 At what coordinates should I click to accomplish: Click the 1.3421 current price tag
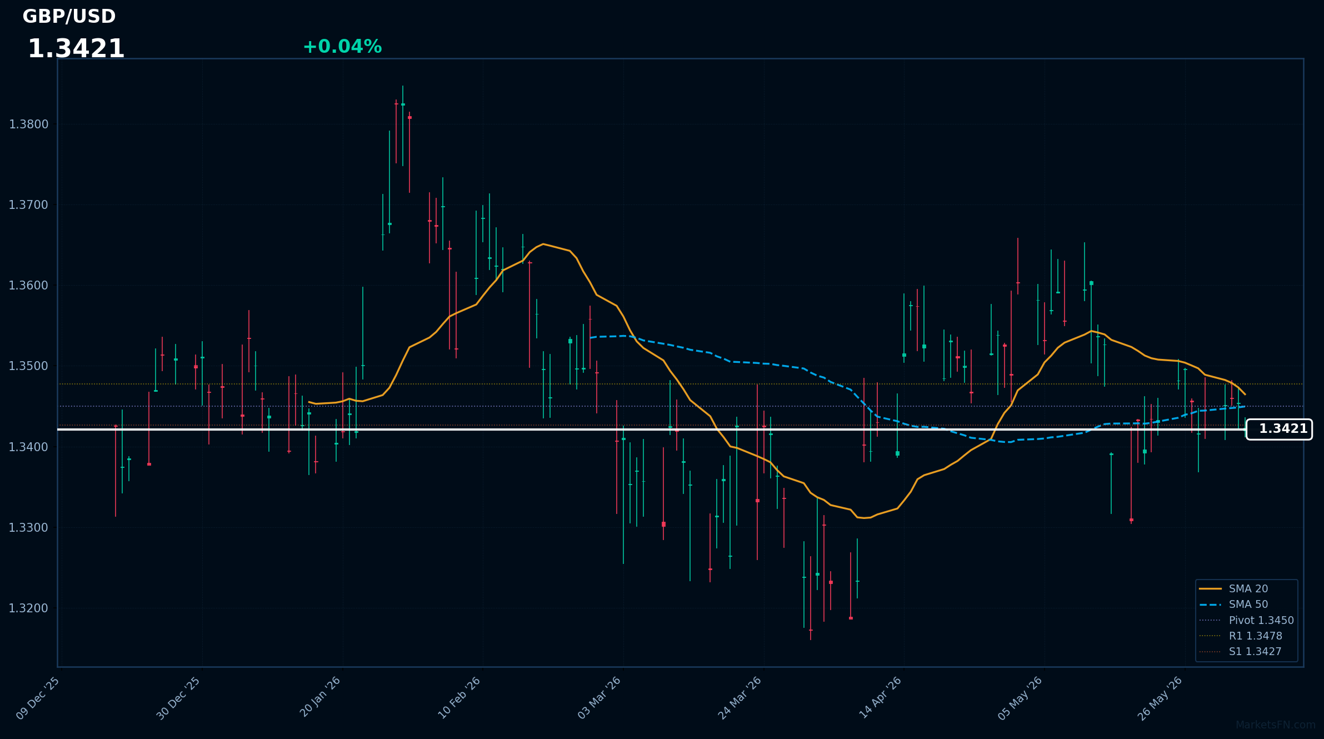point(1279,429)
